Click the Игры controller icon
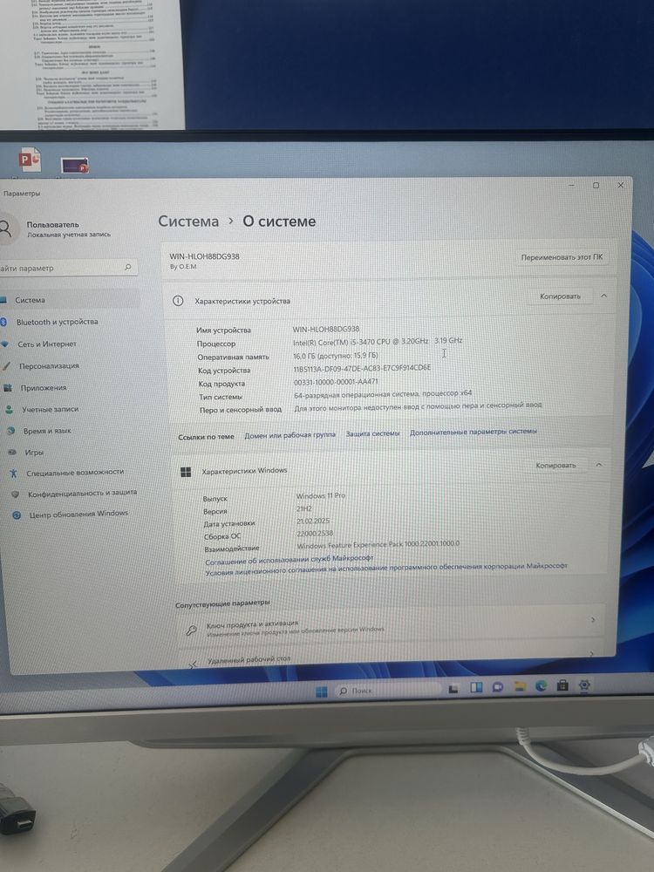The height and width of the screenshot is (872, 654). (x=12, y=452)
